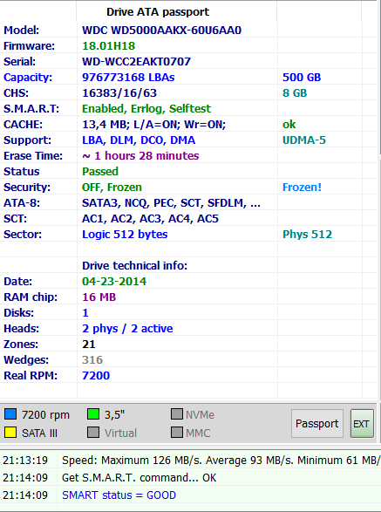
Task: Select SCT value AC1, AC2, AC3, AC4, AC5
Action: pos(150,218)
